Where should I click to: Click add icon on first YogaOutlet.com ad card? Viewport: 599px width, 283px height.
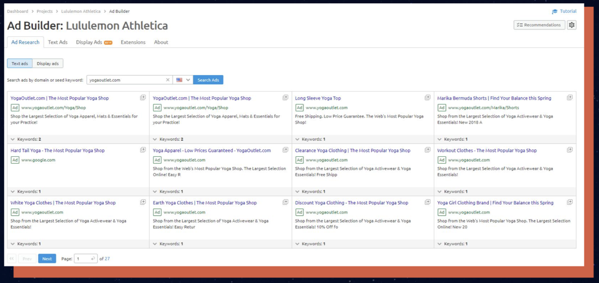pos(143,98)
